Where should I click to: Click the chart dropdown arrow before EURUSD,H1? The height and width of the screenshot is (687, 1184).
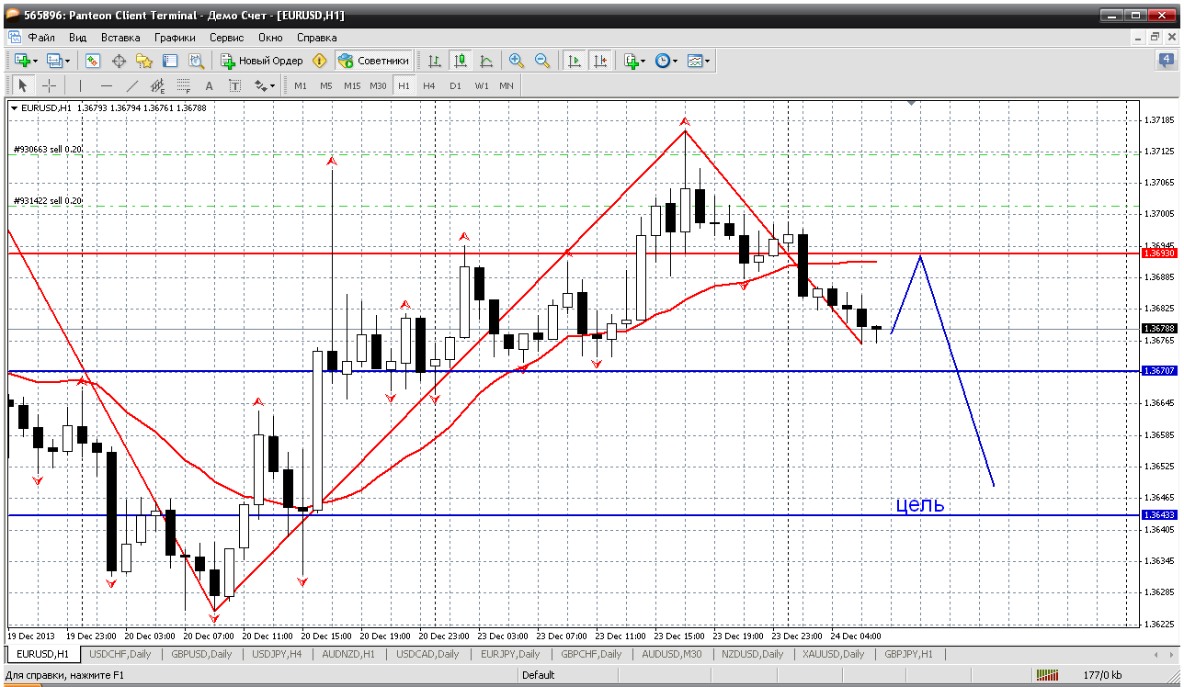(x=14, y=108)
